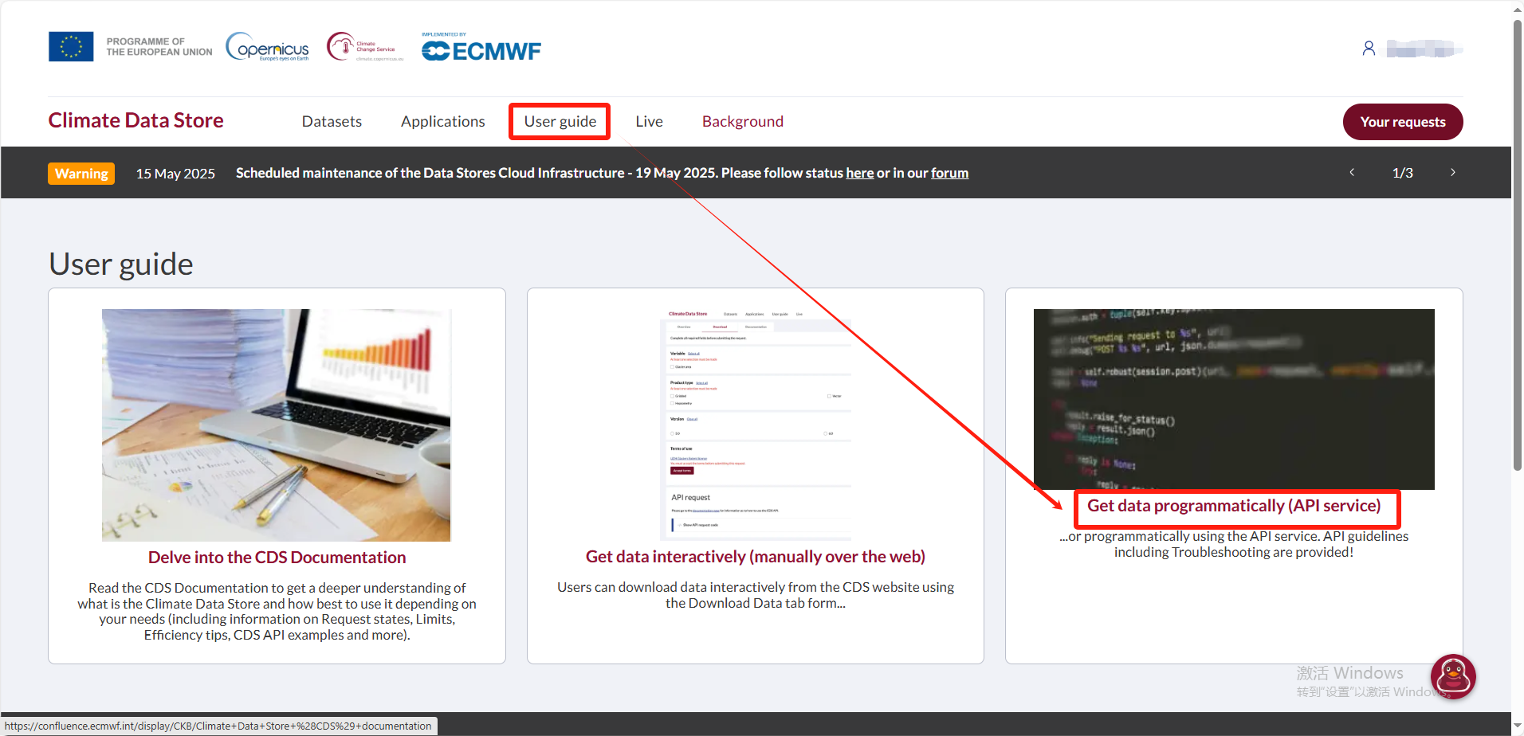Open the Climate Data Store home link
1524x736 pixels.
pyautogui.click(x=136, y=120)
